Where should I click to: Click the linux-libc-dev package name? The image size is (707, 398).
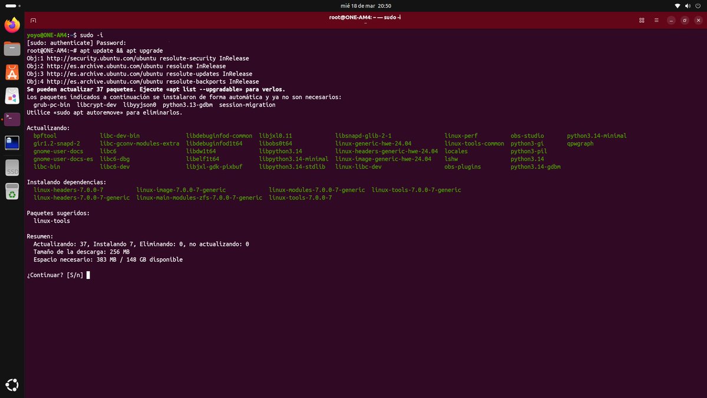358,167
